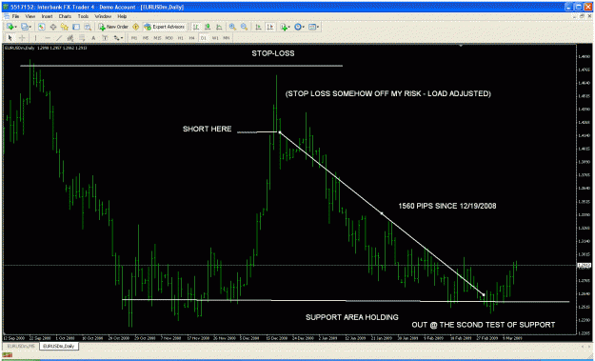Show the Market Watch window
This screenshot has height=361, width=595.
click(x=41, y=27)
